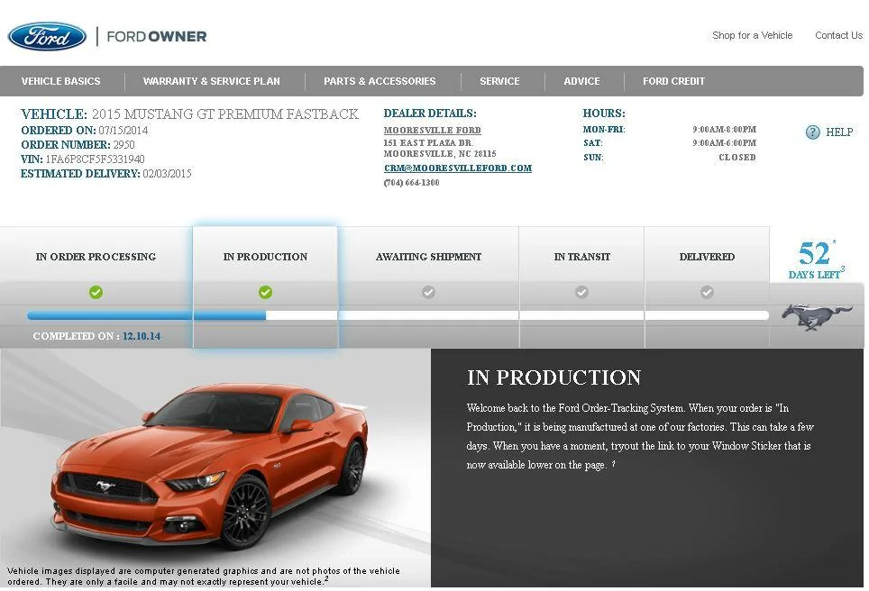869x591 pixels.
Task: Click the FORD OWNER header text
Action: (x=156, y=37)
